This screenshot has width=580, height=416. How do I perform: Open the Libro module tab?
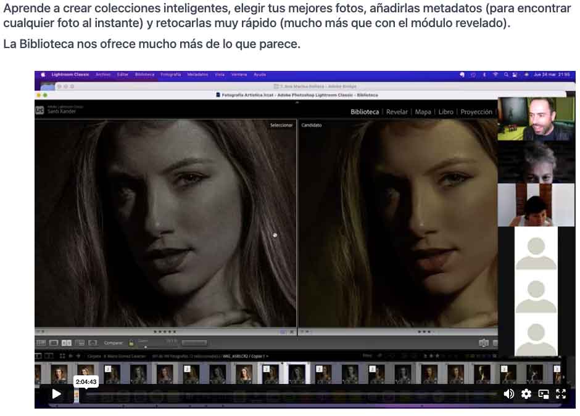[x=445, y=112]
